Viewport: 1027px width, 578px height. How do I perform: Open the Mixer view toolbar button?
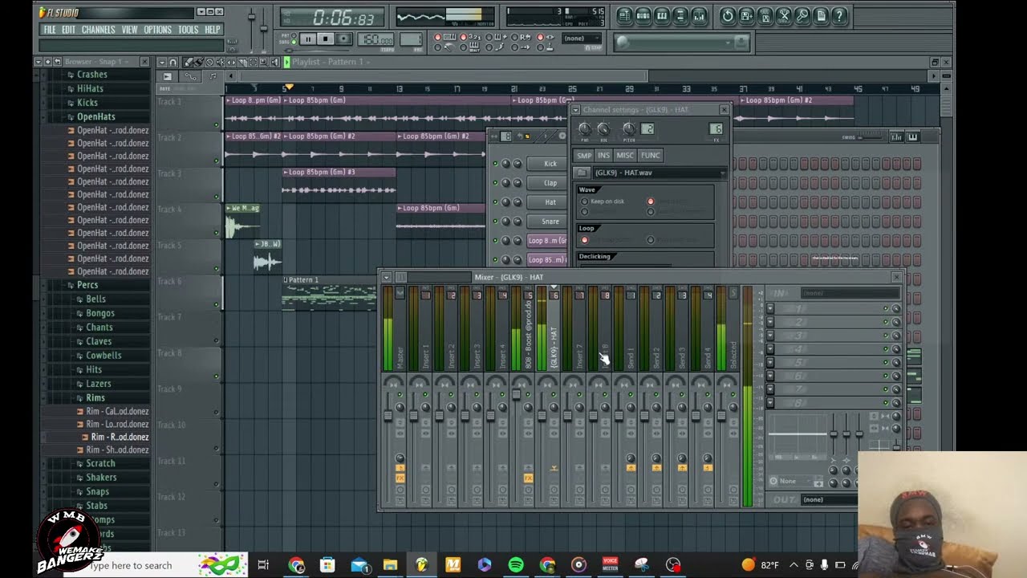click(699, 16)
